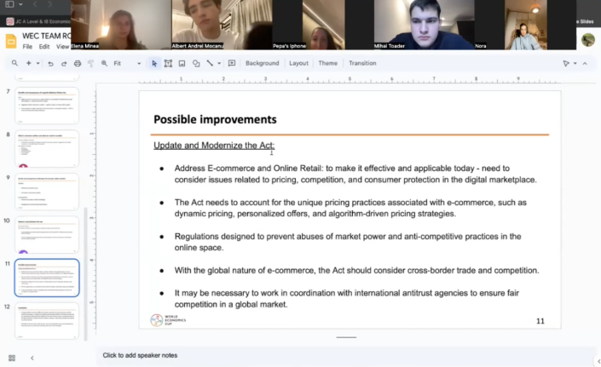Switch to grid view of slides
601x367 pixels.
(12, 358)
